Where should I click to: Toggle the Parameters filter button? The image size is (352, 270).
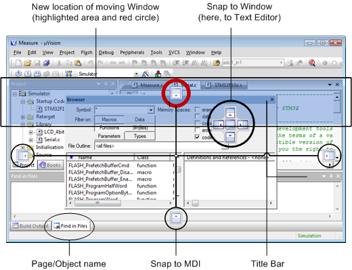pos(109,136)
